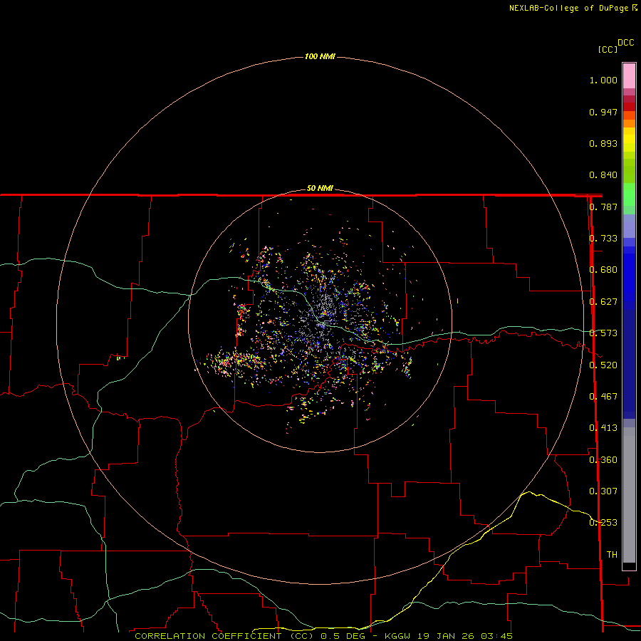Click the CORRELATION COEFFICIENT (CC) caption text
This screenshot has height=641, width=641.
pos(224,636)
